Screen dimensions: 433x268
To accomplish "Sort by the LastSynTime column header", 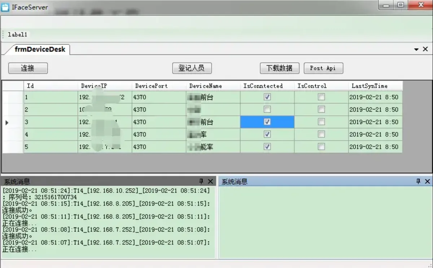I will tap(375, 86).
